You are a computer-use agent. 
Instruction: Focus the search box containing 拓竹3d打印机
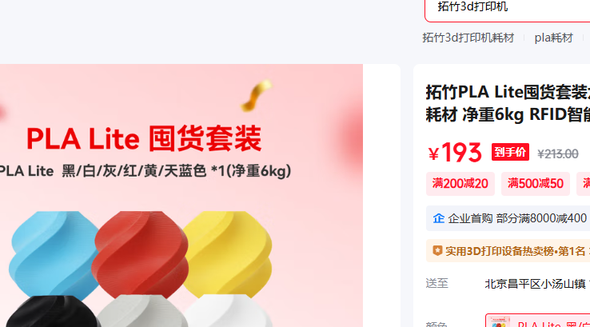[x=508, y=7]
